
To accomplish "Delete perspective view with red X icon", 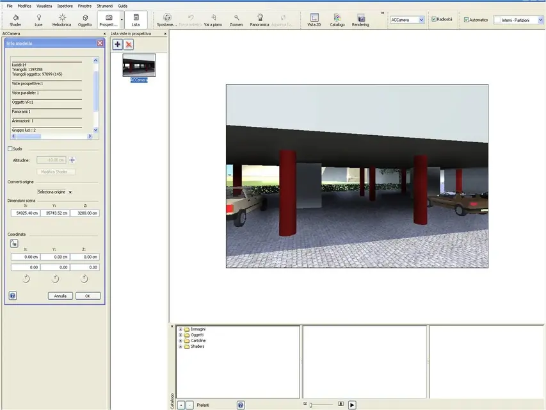I will [129, 44].
